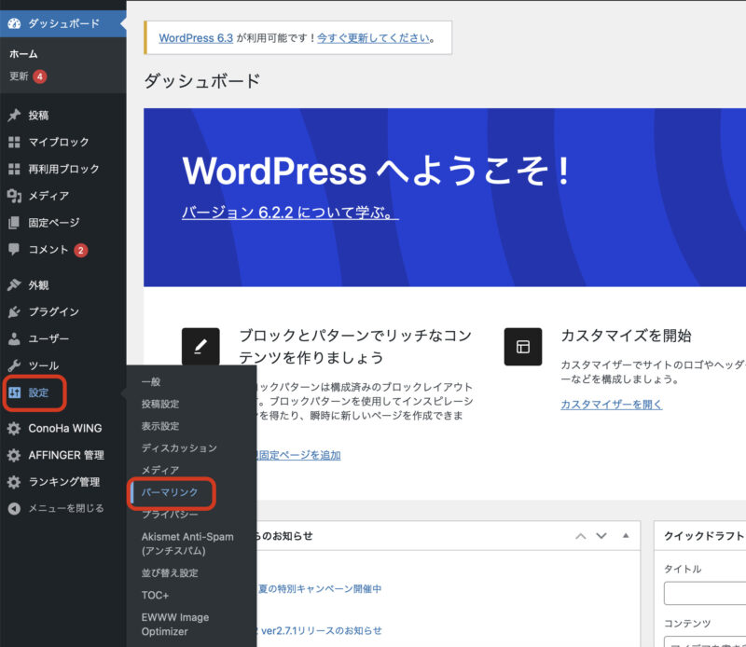Viewport: 746px width, 647px height.
Task: Open メディア sidebar menu label
Action: click(48, 196)
